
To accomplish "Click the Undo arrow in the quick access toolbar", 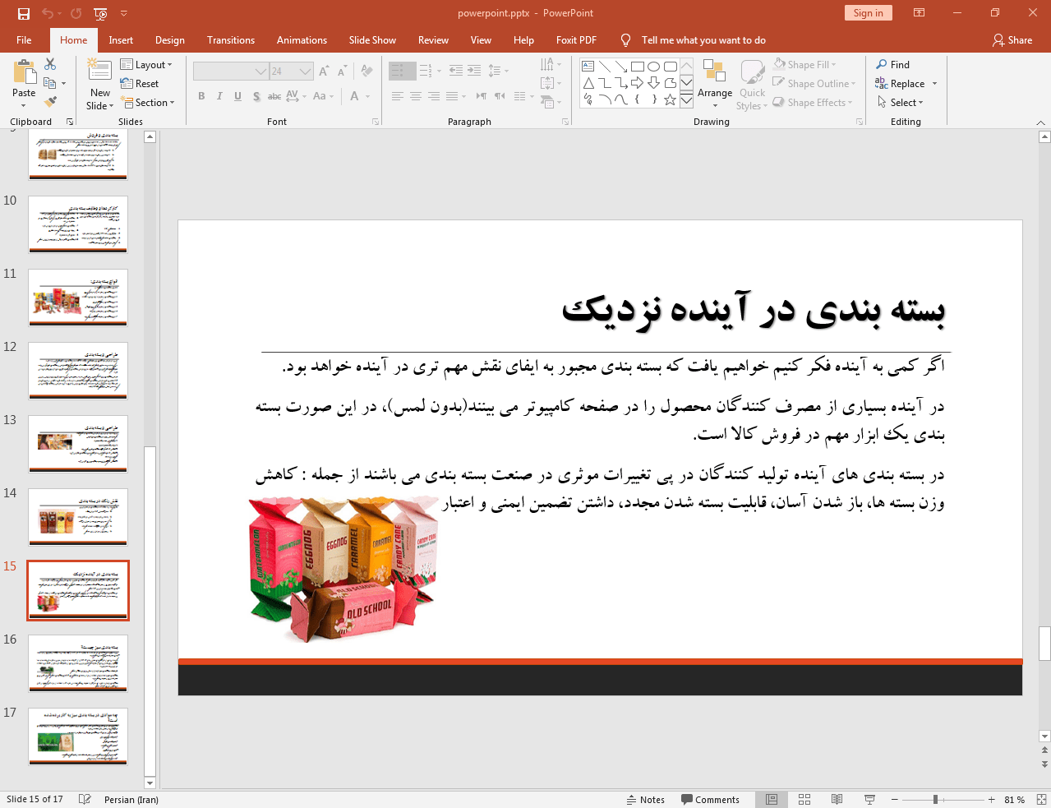I will (47, 13).
